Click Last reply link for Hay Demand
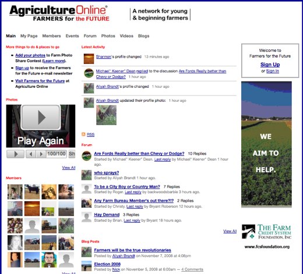The width and height of the screenshot is (303, 274). click(x=132, y=220)
